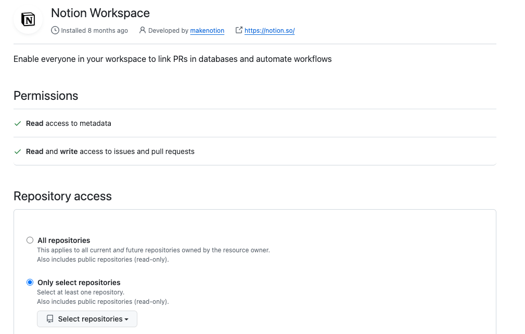Screen dimensions: 525x334
Task: Enable the currently unselected repository access choice
Action: pos(30,240)
